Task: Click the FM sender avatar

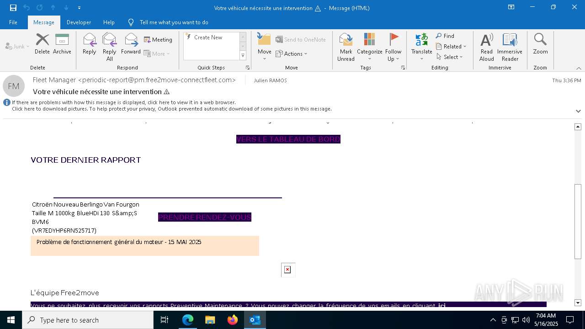Action: [14, 86]
